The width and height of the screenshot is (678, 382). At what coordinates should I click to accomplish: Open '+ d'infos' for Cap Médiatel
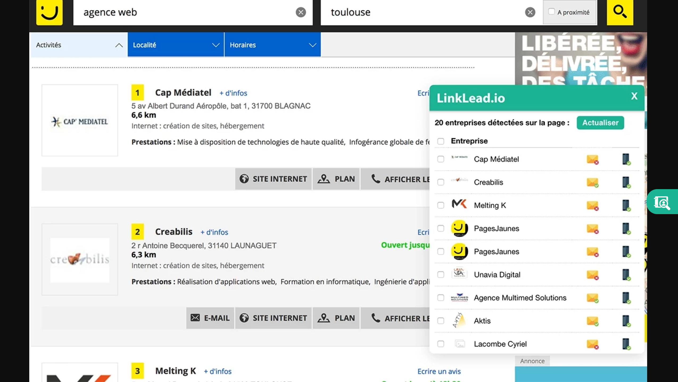click(x=233, y=93)
